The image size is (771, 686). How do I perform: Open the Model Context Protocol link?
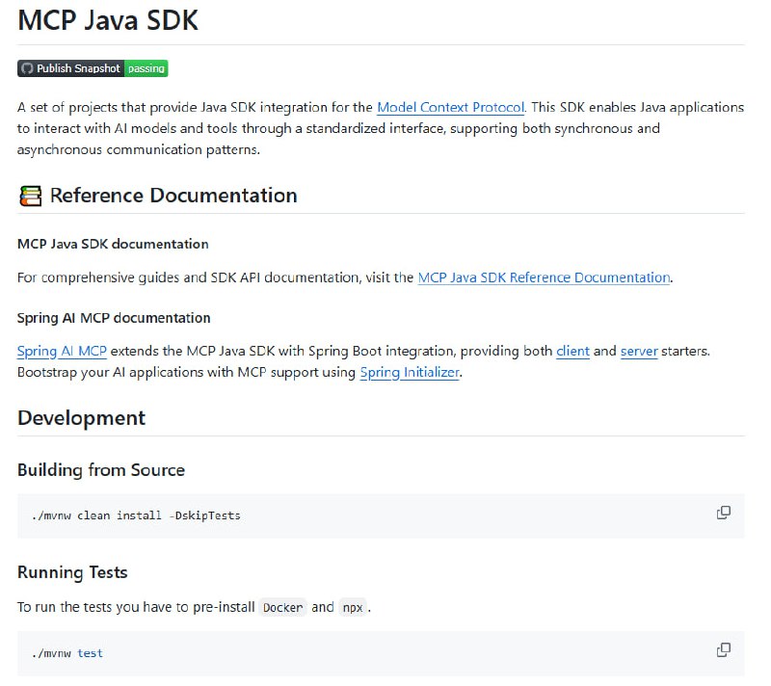[449, 107]
